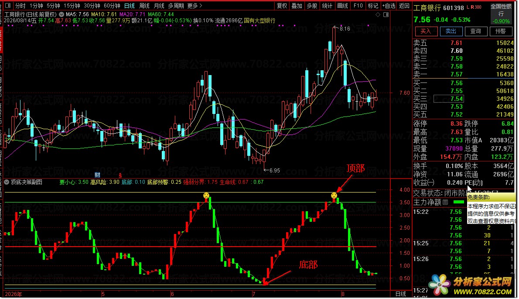The width and height of the screenshot is (519, 299).
Task: Click the 买五 bid price 7.52
Action: [x=457, y=114]
